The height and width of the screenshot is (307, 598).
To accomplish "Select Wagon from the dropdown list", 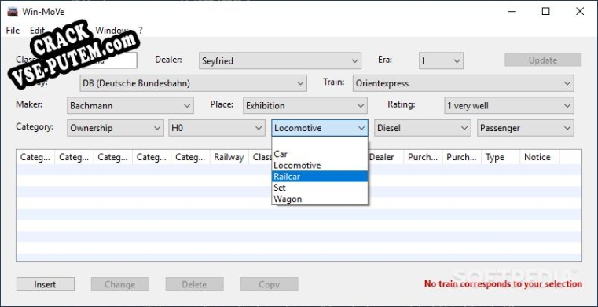I will [320, 199].
